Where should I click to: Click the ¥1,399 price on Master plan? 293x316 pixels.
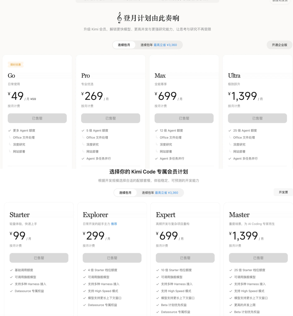(244, 236)
